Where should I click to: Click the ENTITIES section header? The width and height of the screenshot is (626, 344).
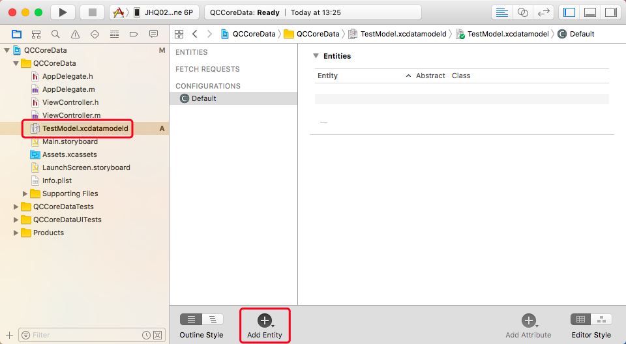coord(192,52)
